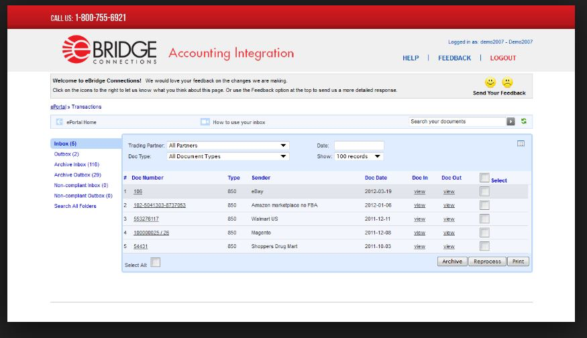
Task: Click the Send Your Feedback label
Action: point(499,93)
